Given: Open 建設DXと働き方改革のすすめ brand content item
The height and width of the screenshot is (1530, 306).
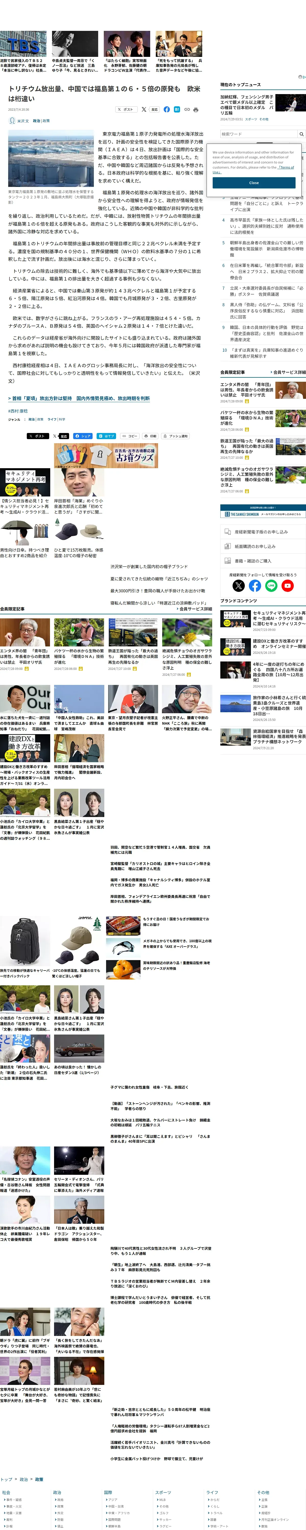Looking at the screenshot, I should [x=279, y=643].
